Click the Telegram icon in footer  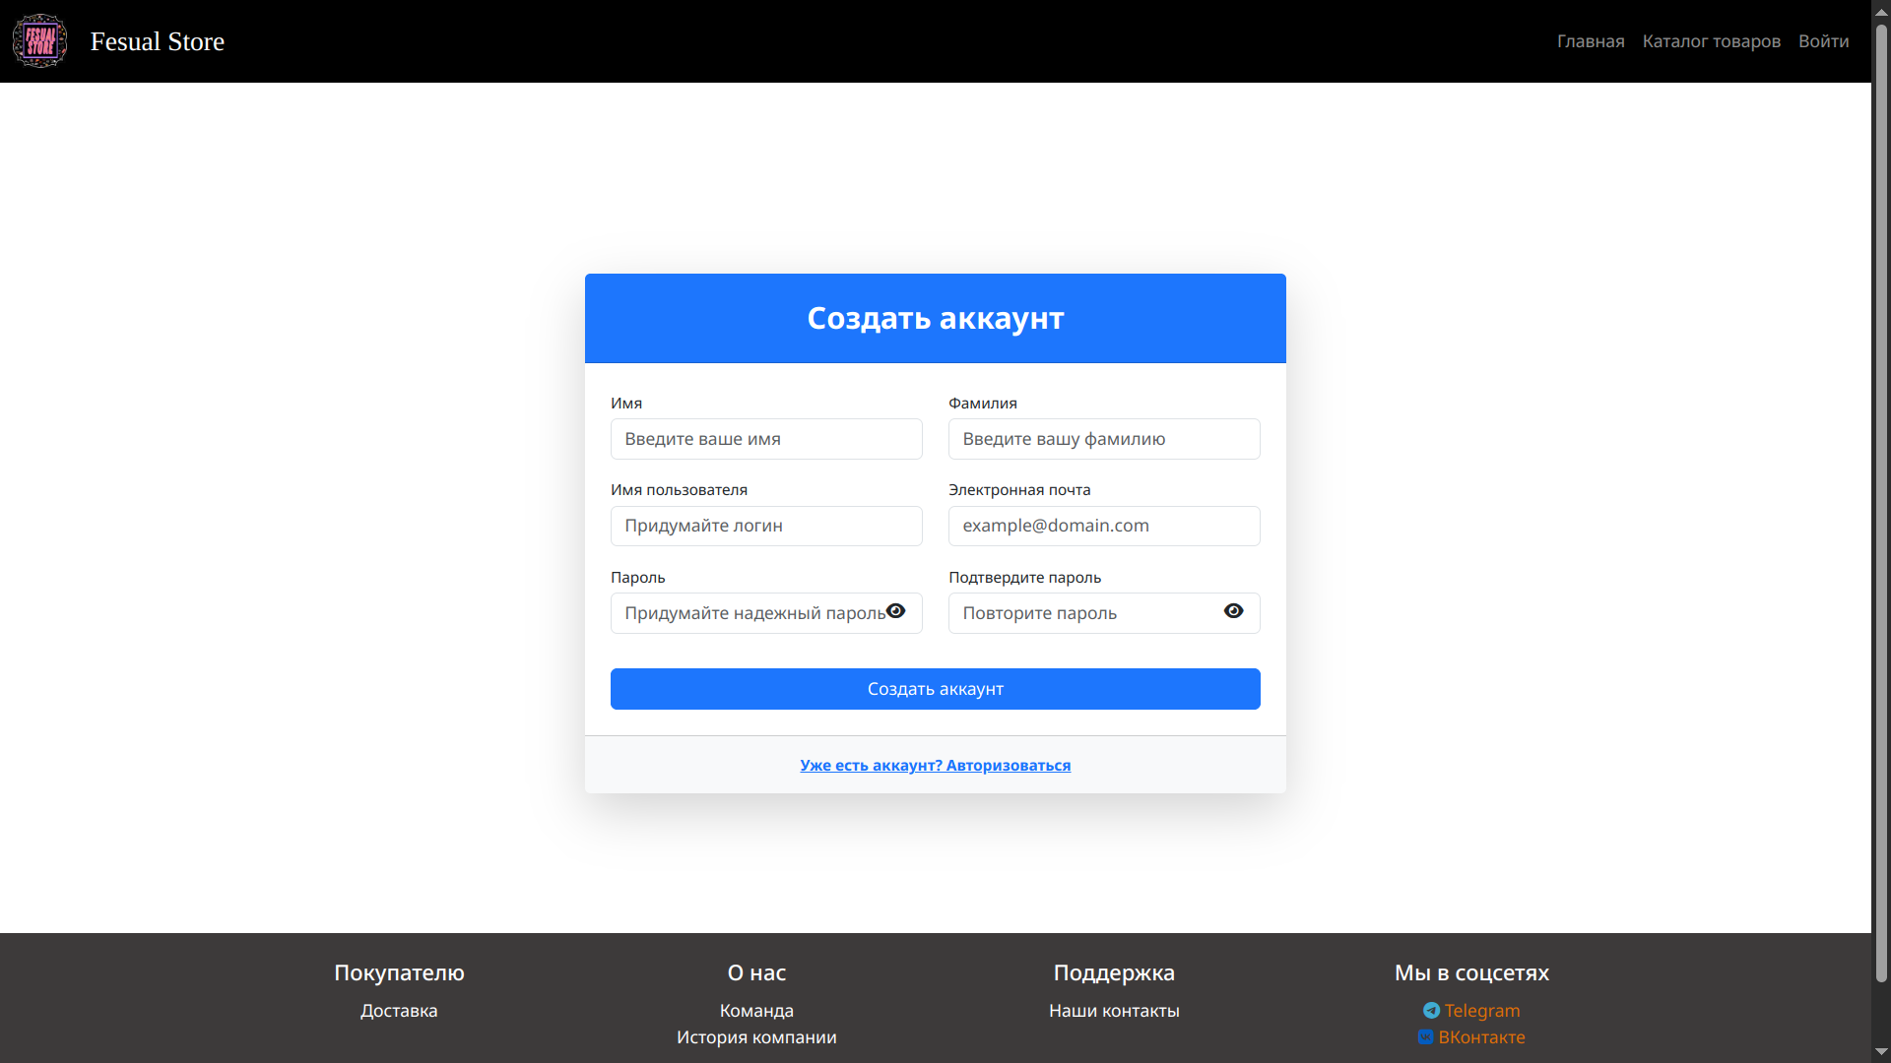pyautogui.click(x=1431, y=1011)
